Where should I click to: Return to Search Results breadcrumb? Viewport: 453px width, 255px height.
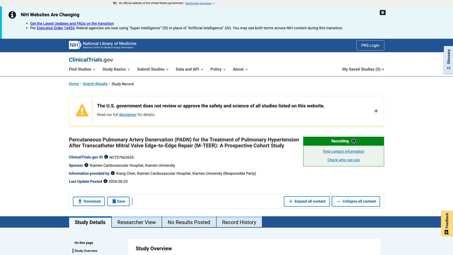tap(95, 84)
